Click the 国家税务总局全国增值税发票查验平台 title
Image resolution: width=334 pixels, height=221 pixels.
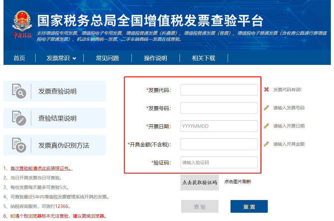[150, 21]
